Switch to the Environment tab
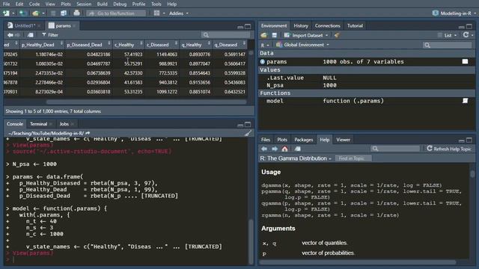479x269 pixels. pos(274,25)
